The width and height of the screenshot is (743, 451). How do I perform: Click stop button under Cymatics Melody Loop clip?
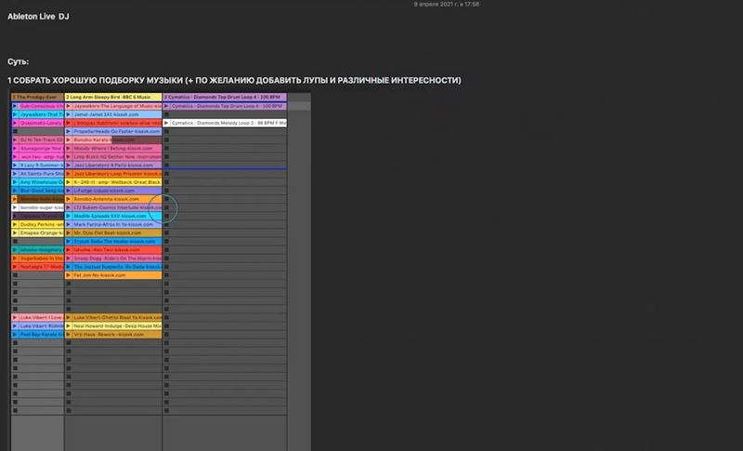click(166, 132)
